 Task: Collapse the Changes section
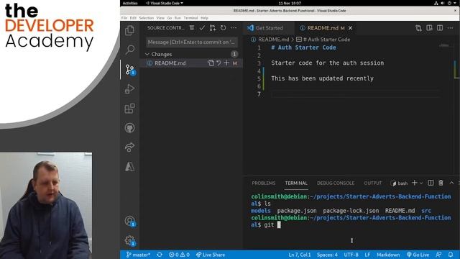147,54
